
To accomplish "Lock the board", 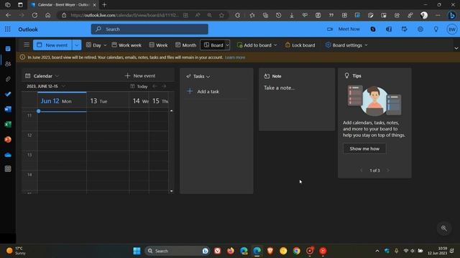I will point(300,45).
